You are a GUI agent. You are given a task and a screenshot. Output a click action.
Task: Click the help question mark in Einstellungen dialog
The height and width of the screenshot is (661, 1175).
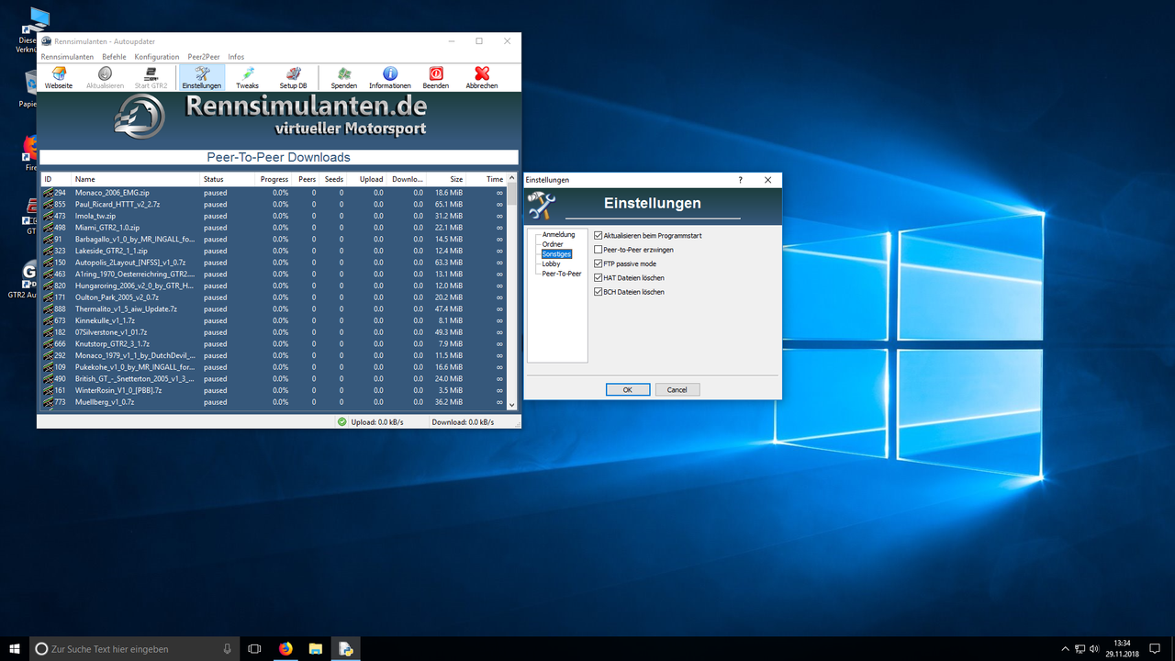pos(741,180)
